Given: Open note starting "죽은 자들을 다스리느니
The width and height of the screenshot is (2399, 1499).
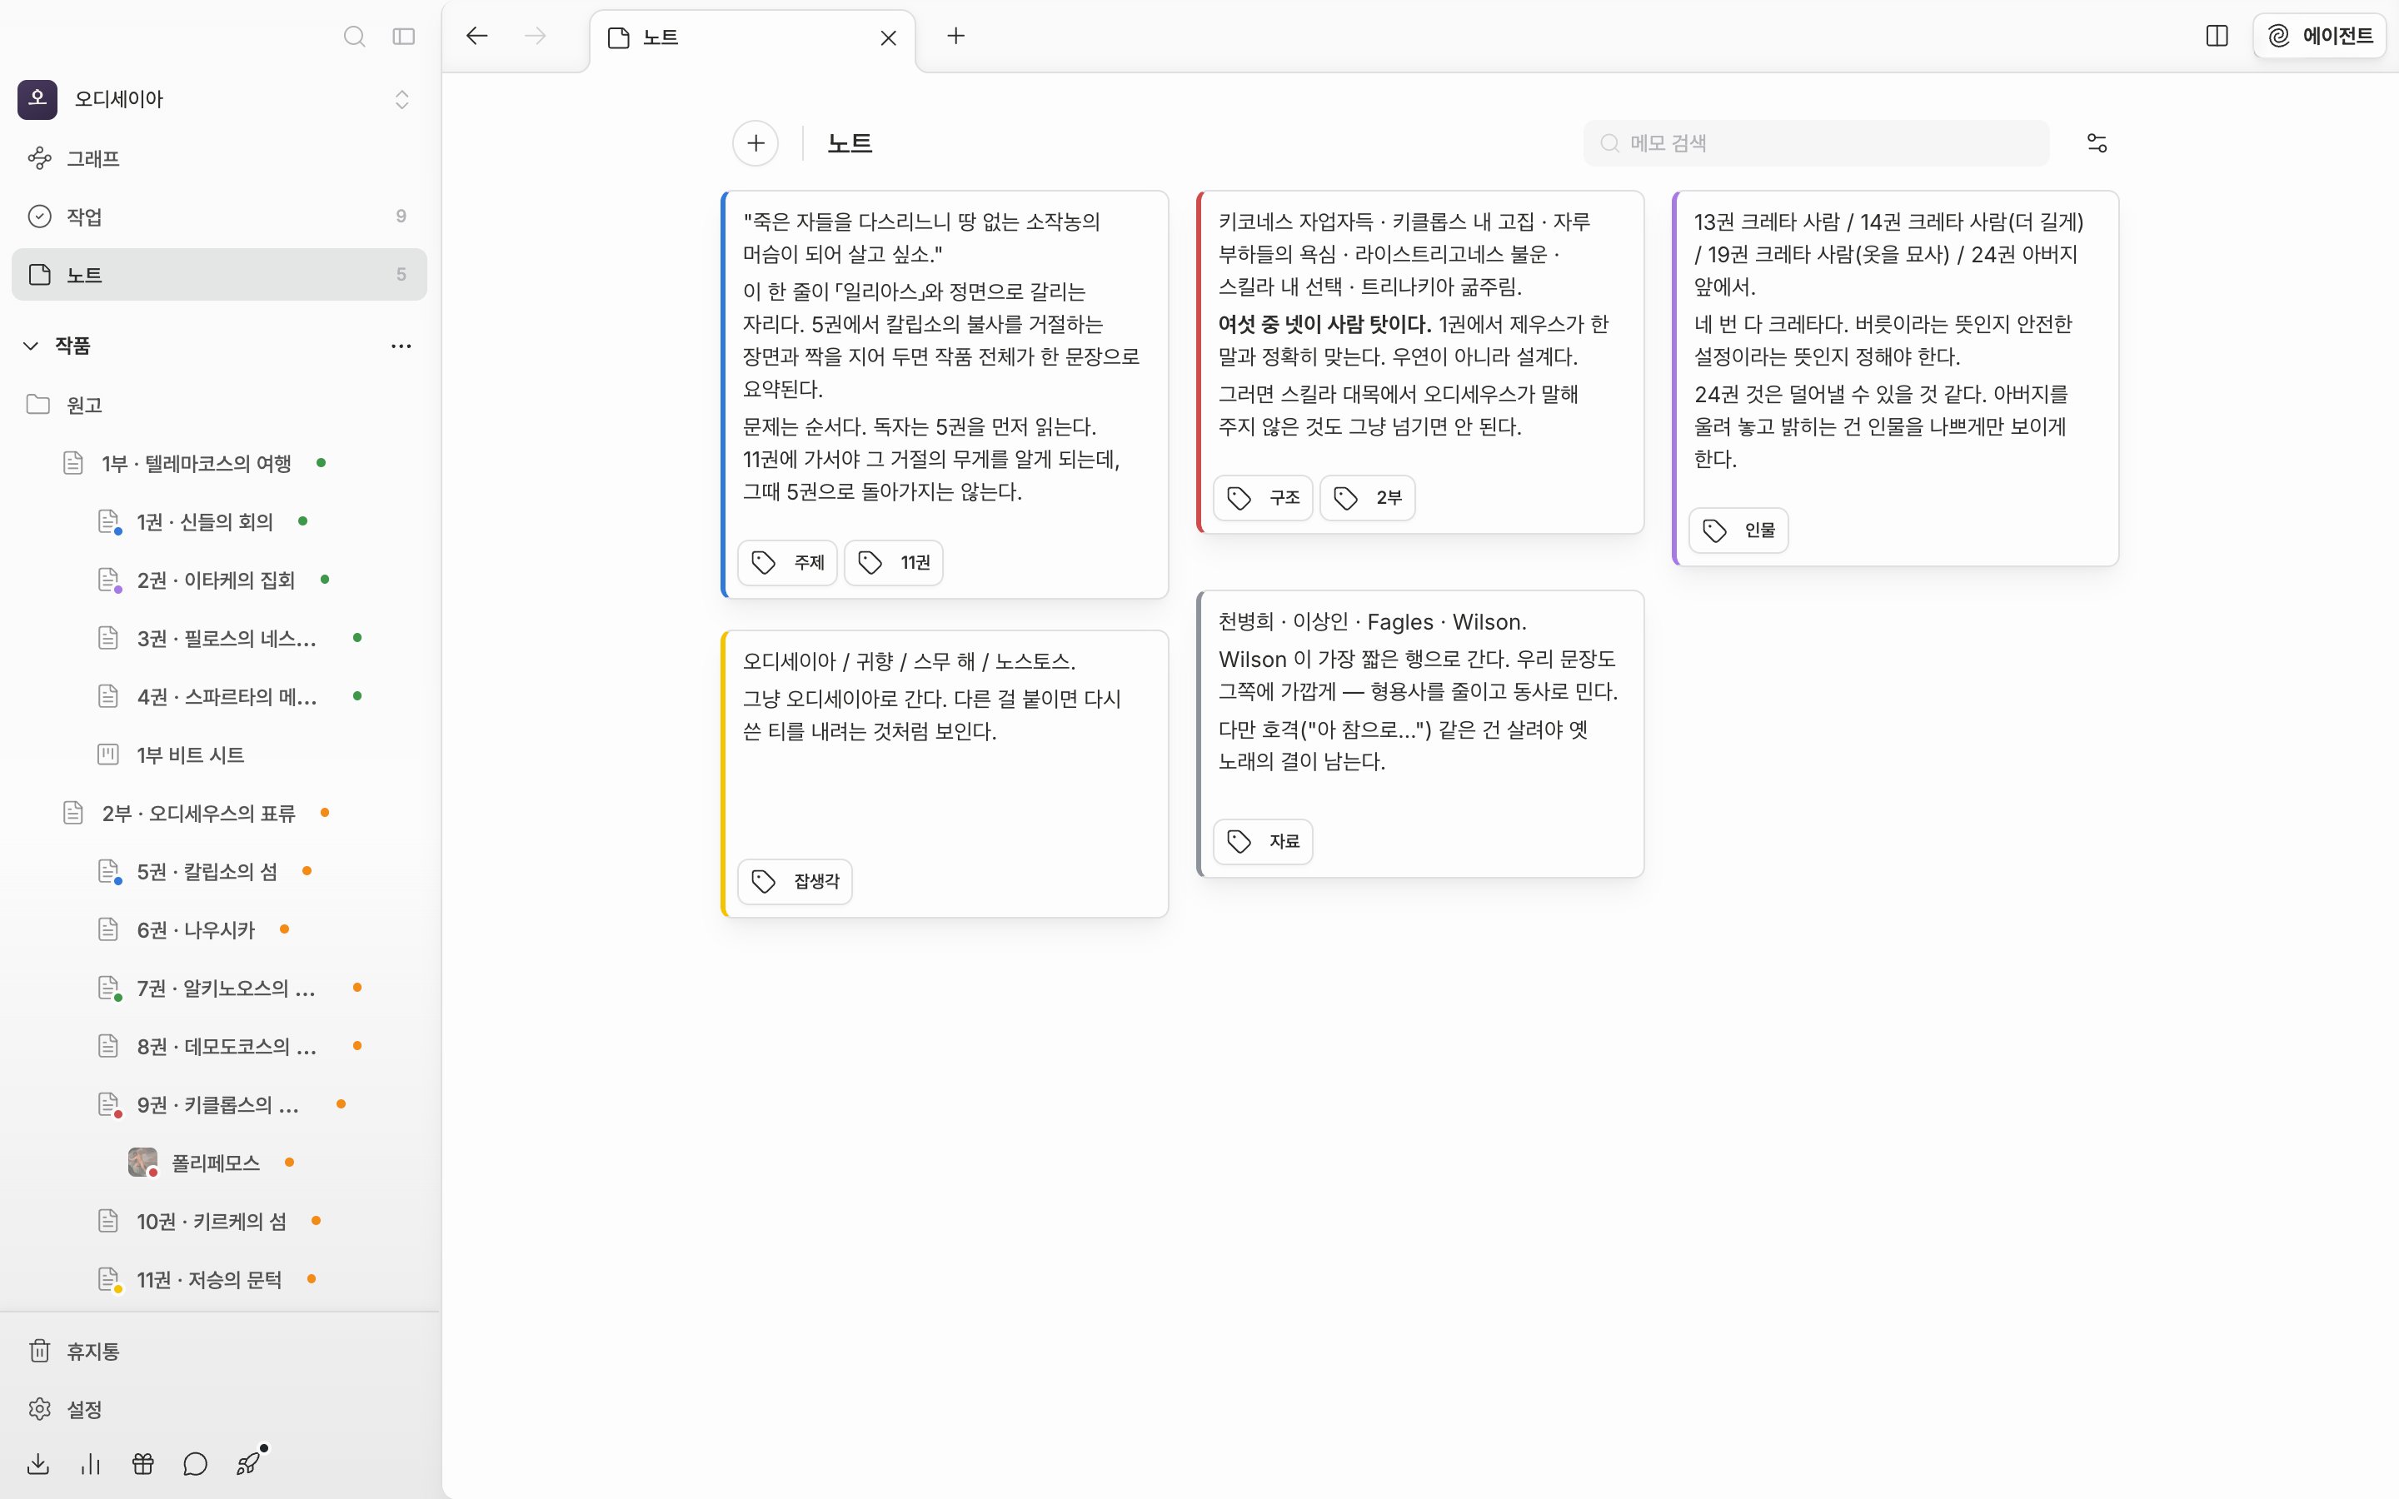Looking at the screenshot, I should [945, 395].
